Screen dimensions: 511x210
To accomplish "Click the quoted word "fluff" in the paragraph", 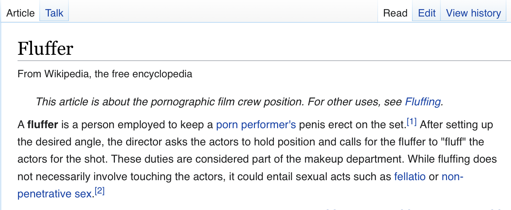I will [455, 142].
